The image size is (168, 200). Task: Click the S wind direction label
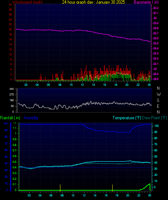coord(158,101)
